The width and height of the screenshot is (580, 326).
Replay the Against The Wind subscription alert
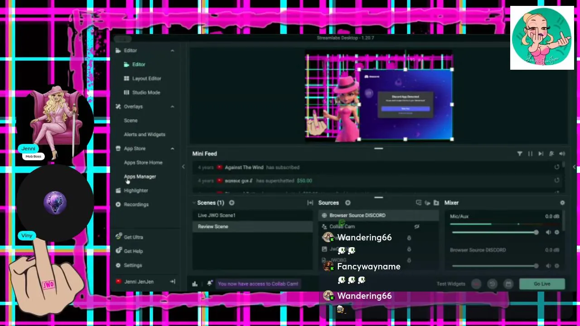[557, 167]
